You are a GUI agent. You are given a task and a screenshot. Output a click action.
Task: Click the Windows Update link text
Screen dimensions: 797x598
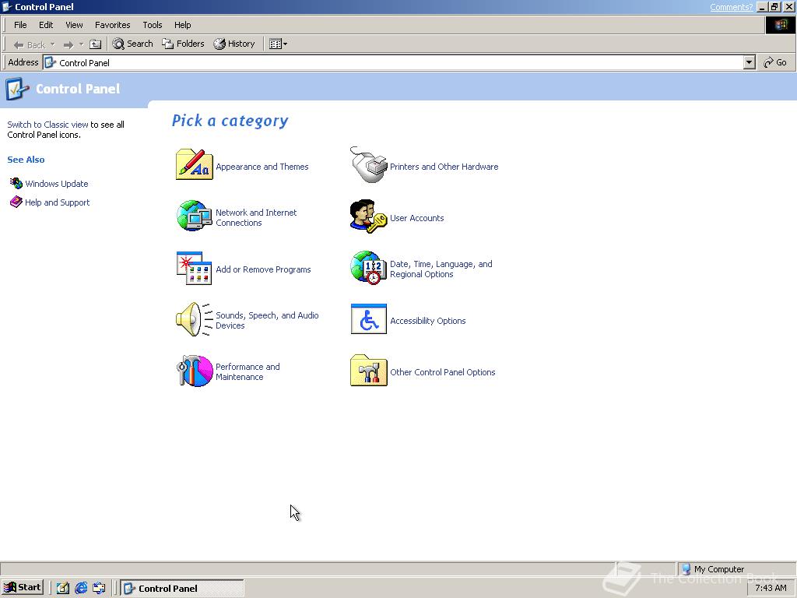coord(56,184)
